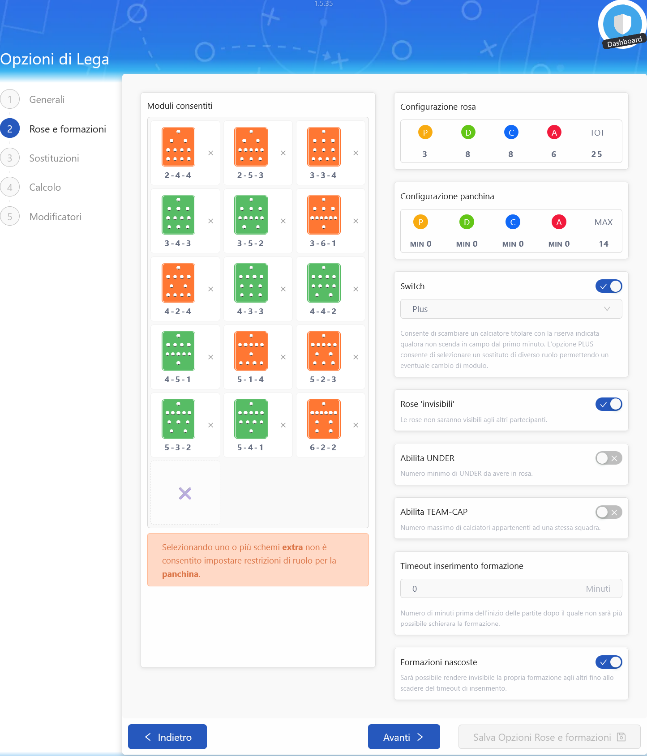This screenshot has height=756, width=647.
Task: Select the orange 6-2-2 formation icon
Action: click(x=324, y=419)
